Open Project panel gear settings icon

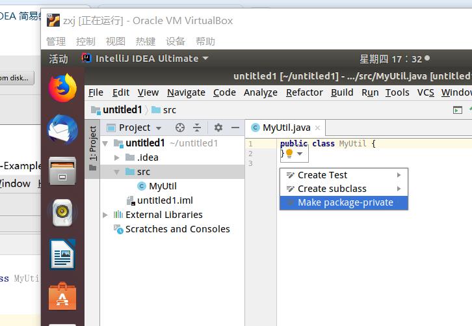click(x=218, y=128)
